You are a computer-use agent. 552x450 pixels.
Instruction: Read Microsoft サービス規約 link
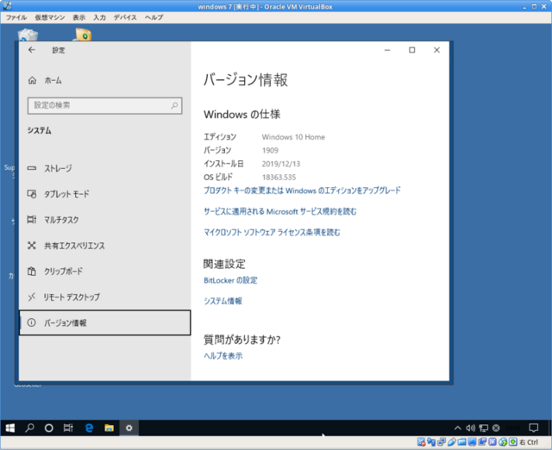(x=279, y=211)
